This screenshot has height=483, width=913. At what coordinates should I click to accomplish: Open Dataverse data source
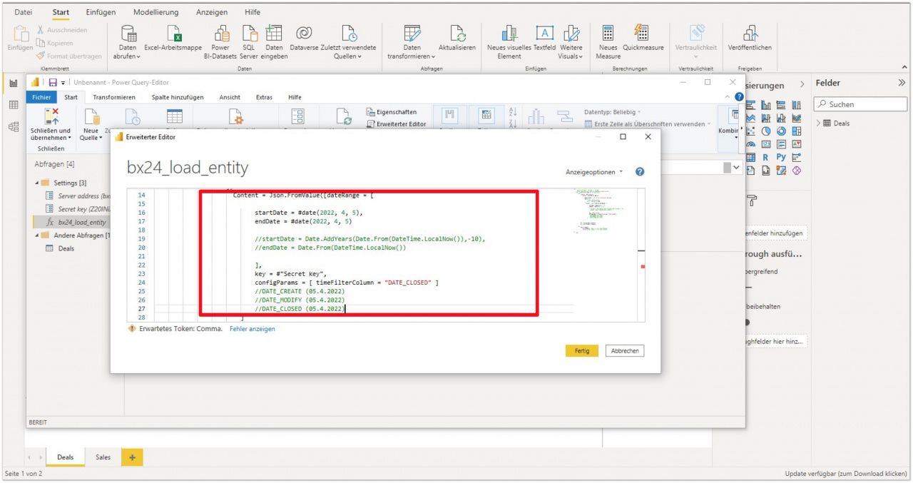304,34
